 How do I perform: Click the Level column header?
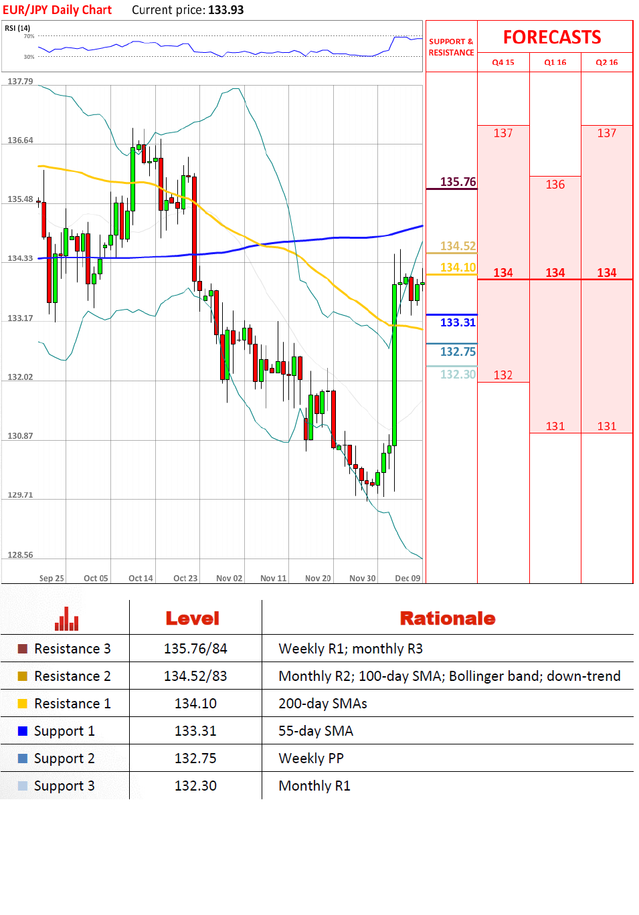click(x=193, y=619)
